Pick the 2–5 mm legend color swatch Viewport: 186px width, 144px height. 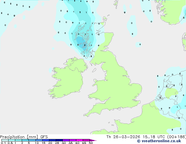click(25, 140)
